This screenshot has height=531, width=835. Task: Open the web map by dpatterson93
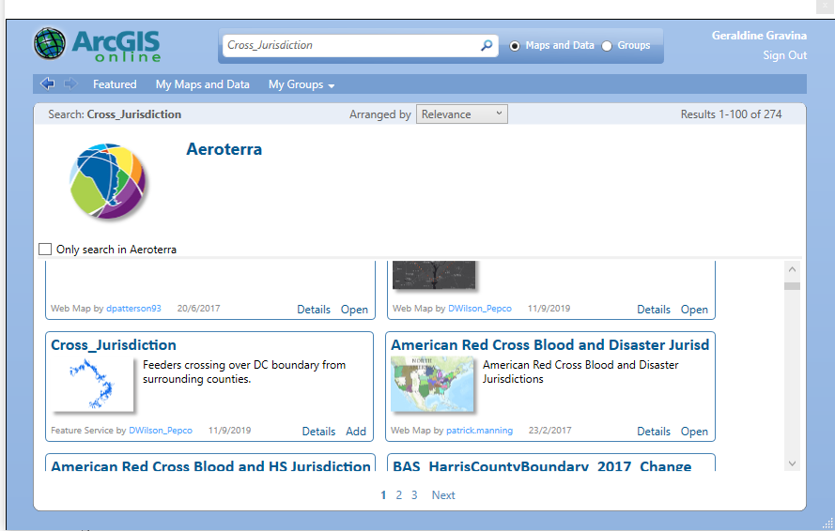tap(354, 310)
